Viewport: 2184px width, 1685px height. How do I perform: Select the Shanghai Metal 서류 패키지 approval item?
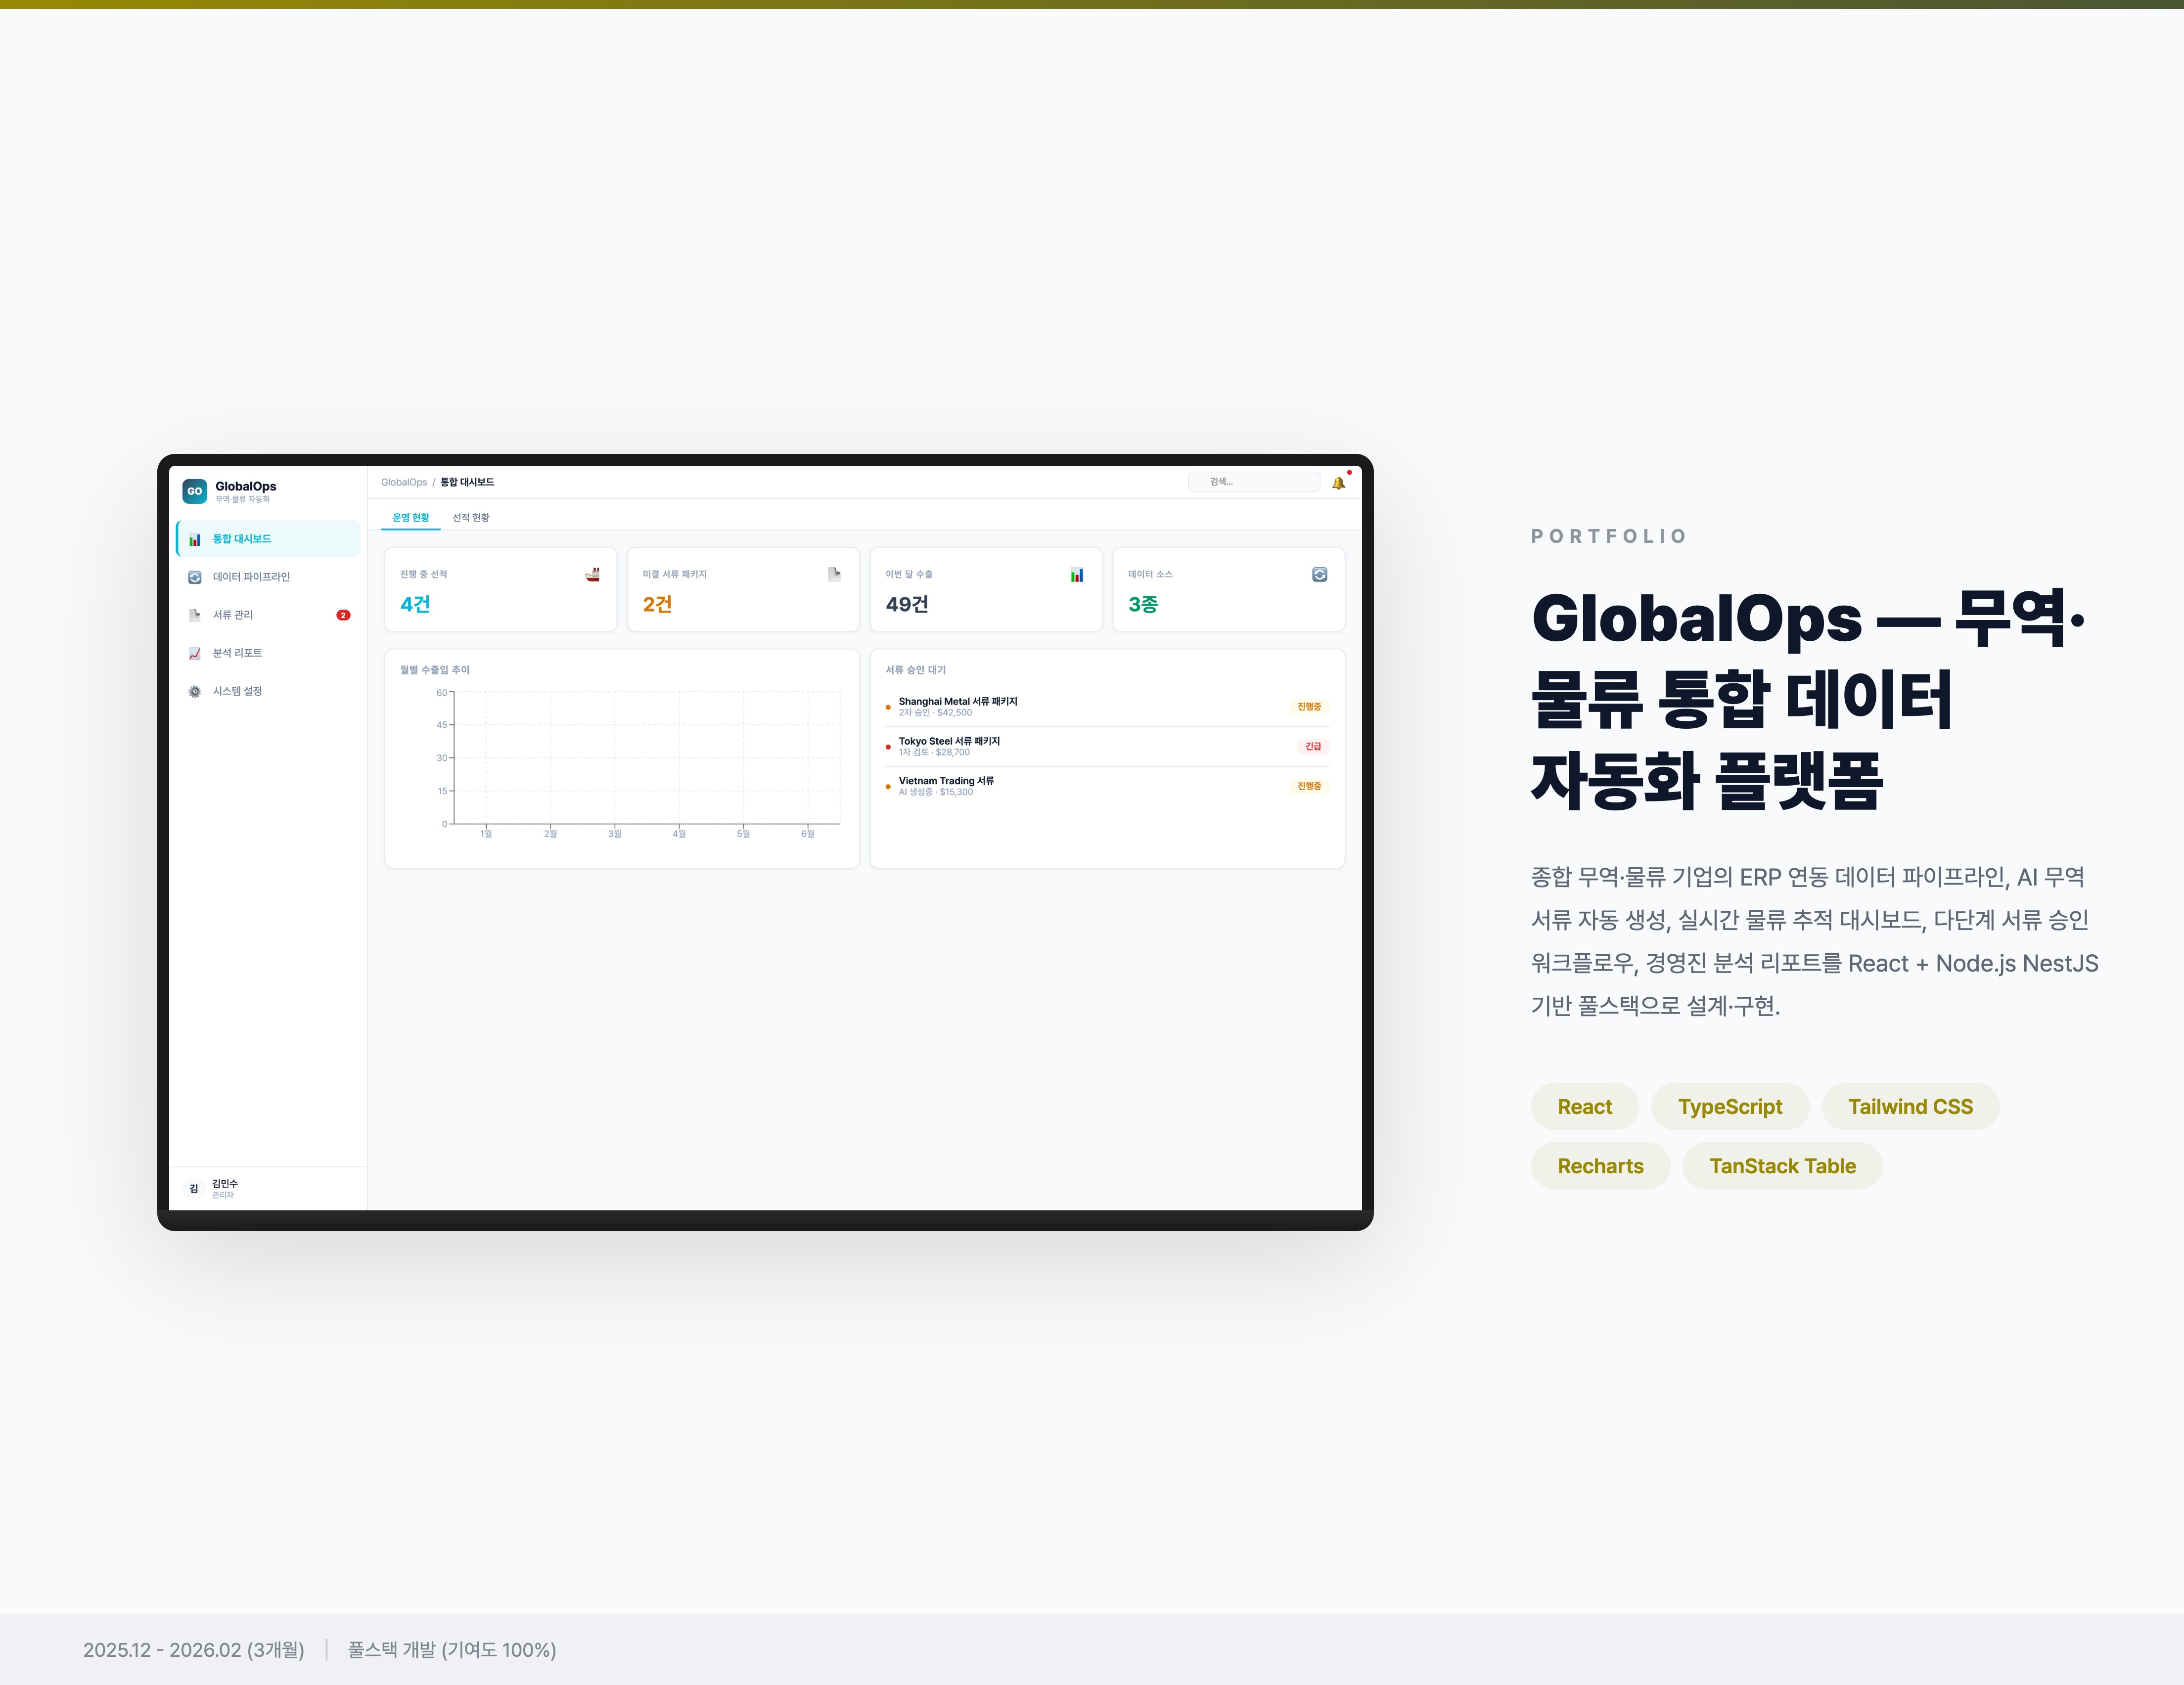click(x=957, y=701)
